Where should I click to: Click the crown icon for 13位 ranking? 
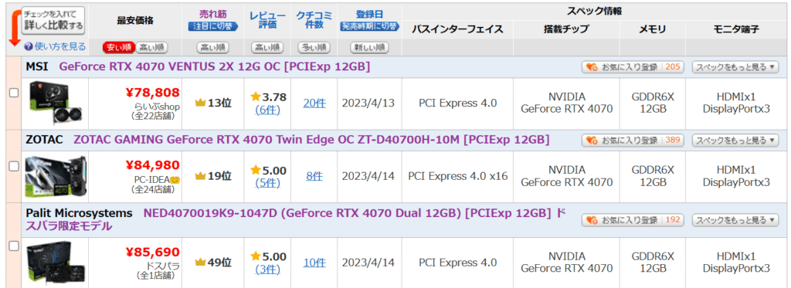point(201,103)
